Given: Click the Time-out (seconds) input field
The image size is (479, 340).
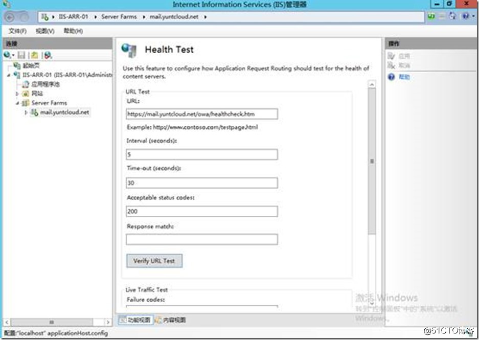Looking at the screenshot, I should pos(201,183).
